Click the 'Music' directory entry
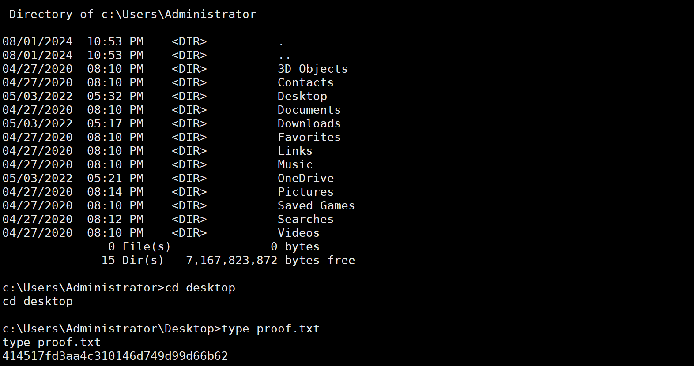 (295, 165)
